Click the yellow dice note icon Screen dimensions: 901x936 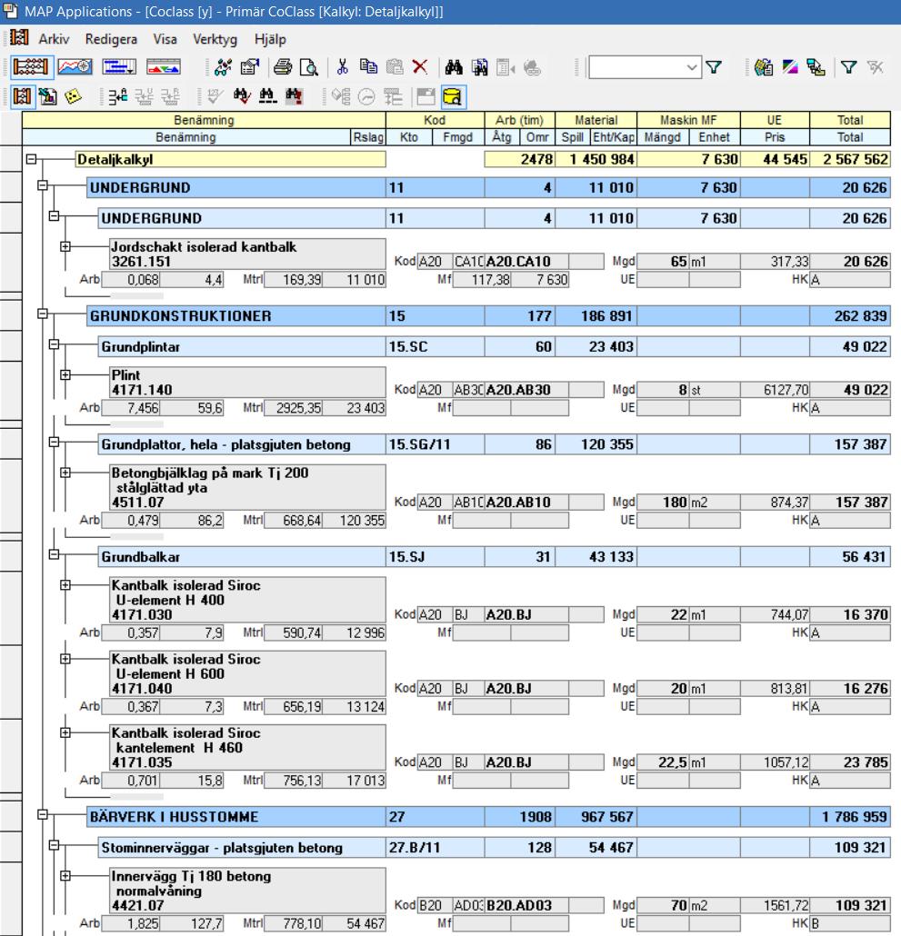click(x=74, y=96)
